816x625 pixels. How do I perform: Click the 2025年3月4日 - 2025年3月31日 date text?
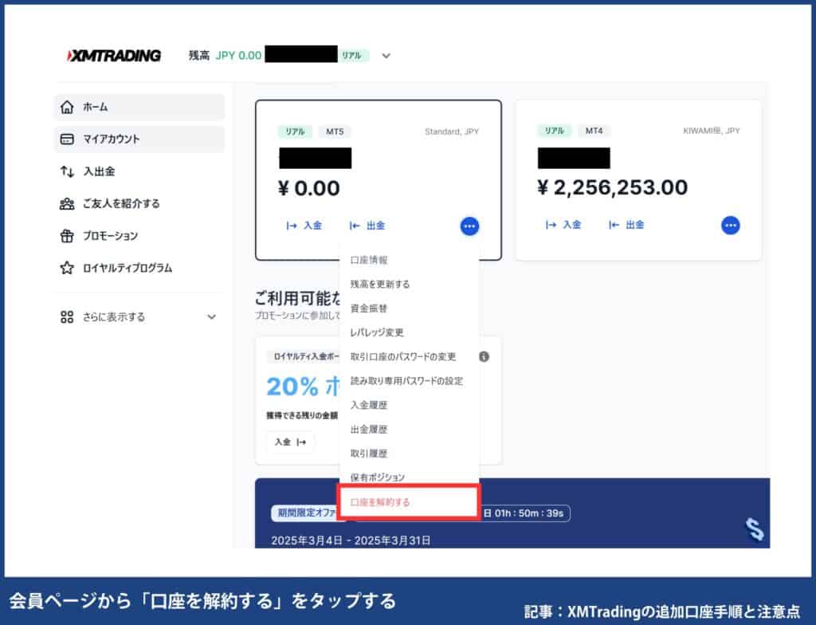point(351,540)
